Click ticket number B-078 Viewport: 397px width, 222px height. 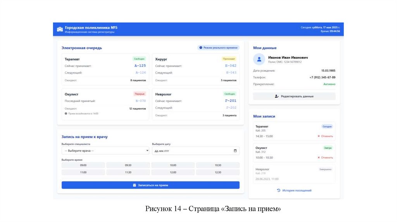coord(140,101)
